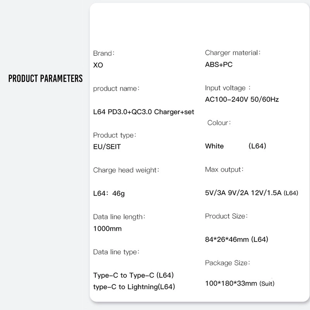Select the XO brand value
Screen dimensions: 310x310
pyautogui.click(x=98, y=65)
